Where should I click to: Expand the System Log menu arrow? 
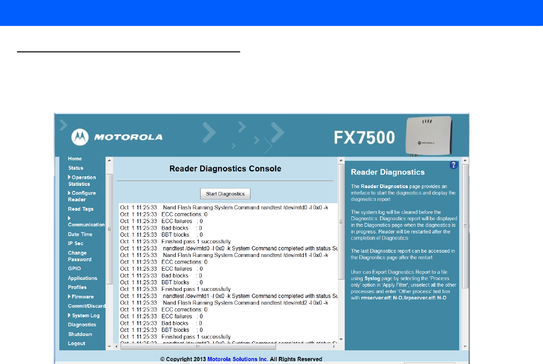(x=69, y=315)
